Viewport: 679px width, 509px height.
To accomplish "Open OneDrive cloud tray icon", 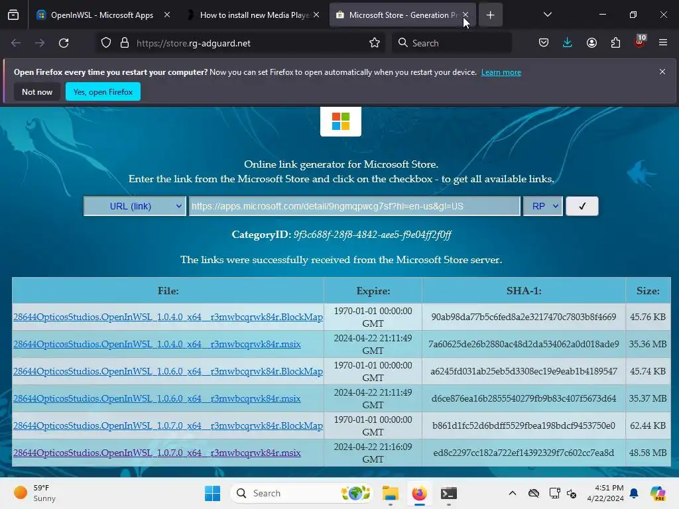I will coord(534,493).
